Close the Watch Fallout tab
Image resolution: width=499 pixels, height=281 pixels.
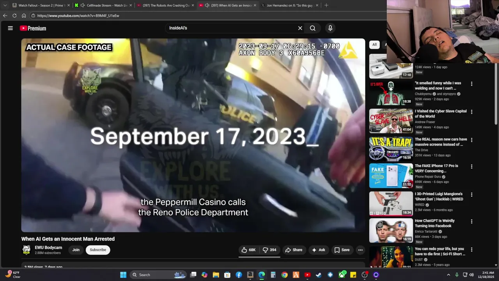click(68, 5)
